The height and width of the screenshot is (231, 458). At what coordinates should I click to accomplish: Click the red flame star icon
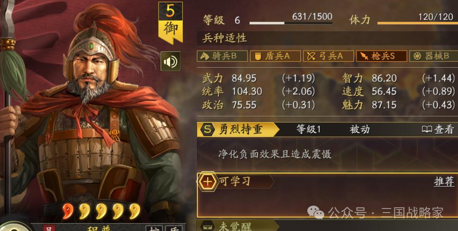pos(68,211)
